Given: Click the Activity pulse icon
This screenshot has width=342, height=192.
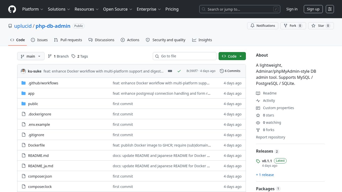Looking at the screenshot, I should [258, 101].
